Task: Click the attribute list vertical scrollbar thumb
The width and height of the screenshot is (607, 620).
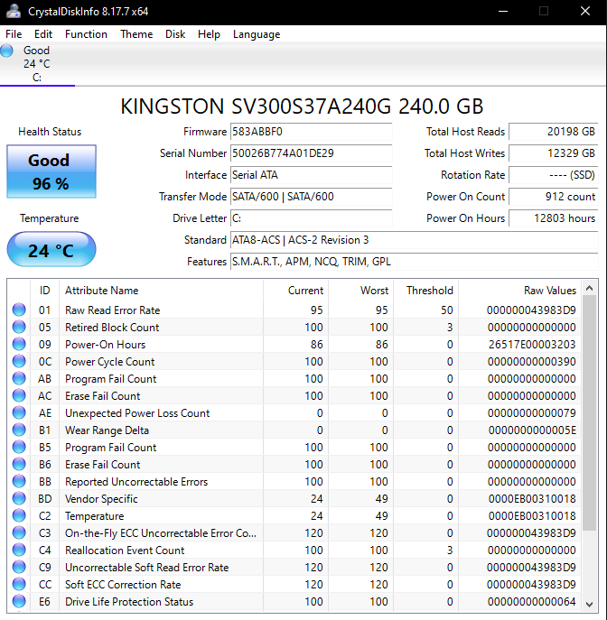Action: pyautogui.click(x=589, y=413)
